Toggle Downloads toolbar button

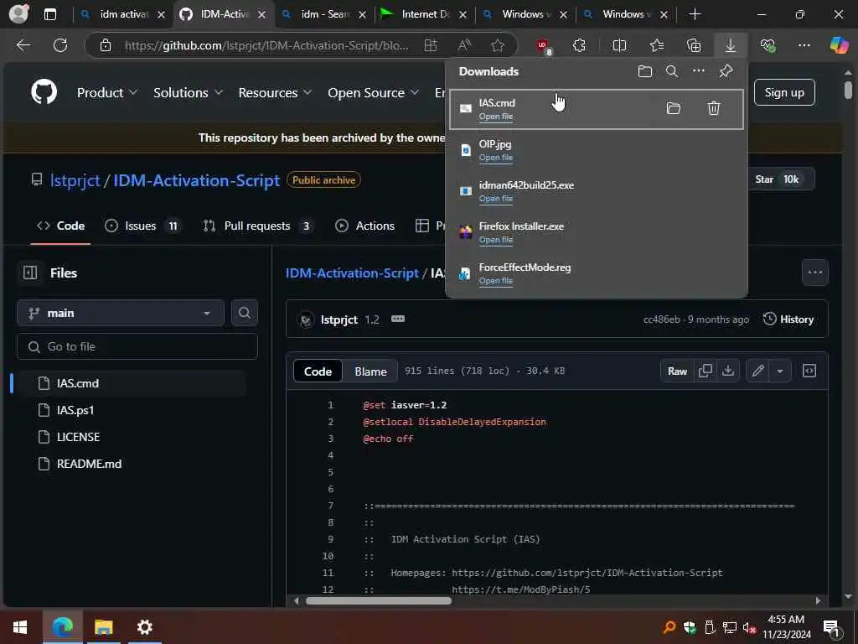click(x=731, y=45)
